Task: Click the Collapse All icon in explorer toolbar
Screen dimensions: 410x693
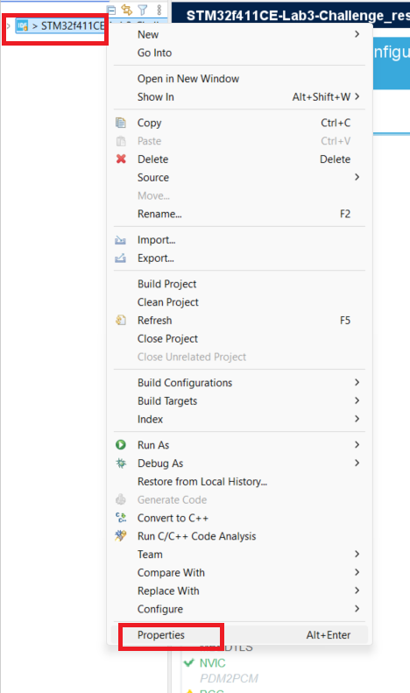Action: [112, 10]
